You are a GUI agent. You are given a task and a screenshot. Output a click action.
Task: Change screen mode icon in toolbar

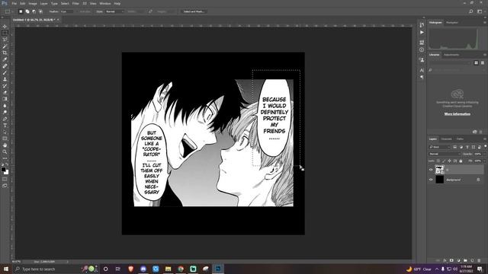coord(5,186)
